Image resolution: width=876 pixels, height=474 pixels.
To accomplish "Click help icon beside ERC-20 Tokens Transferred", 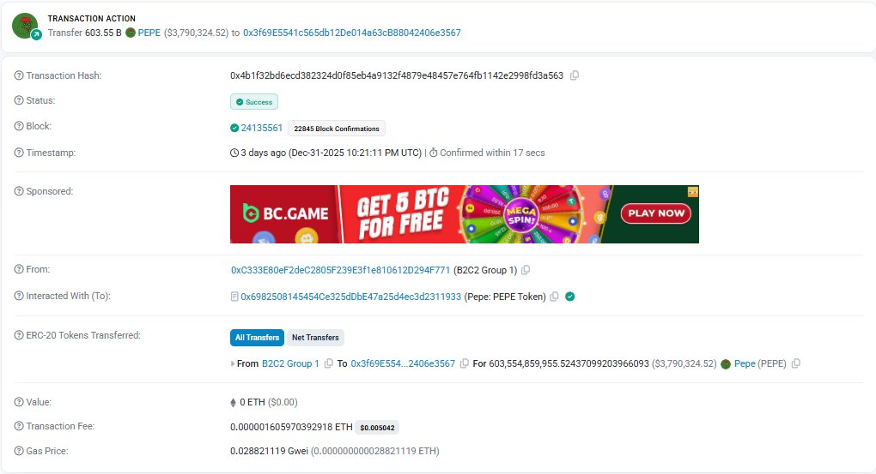I will [x=19, y=335].
